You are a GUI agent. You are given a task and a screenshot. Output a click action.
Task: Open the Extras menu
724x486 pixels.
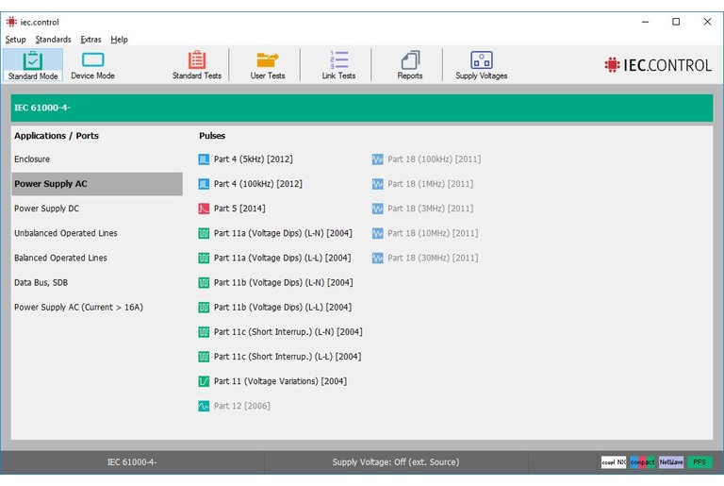pos(90,40)
